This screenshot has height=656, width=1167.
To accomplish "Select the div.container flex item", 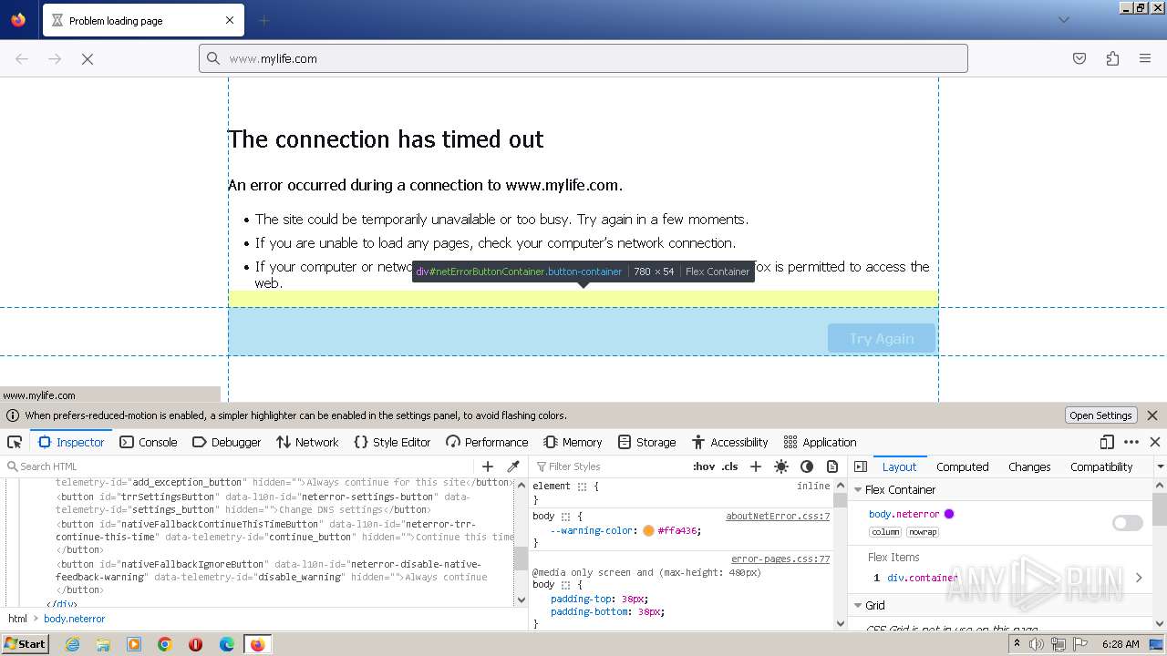I will click(x=923, y=578).
